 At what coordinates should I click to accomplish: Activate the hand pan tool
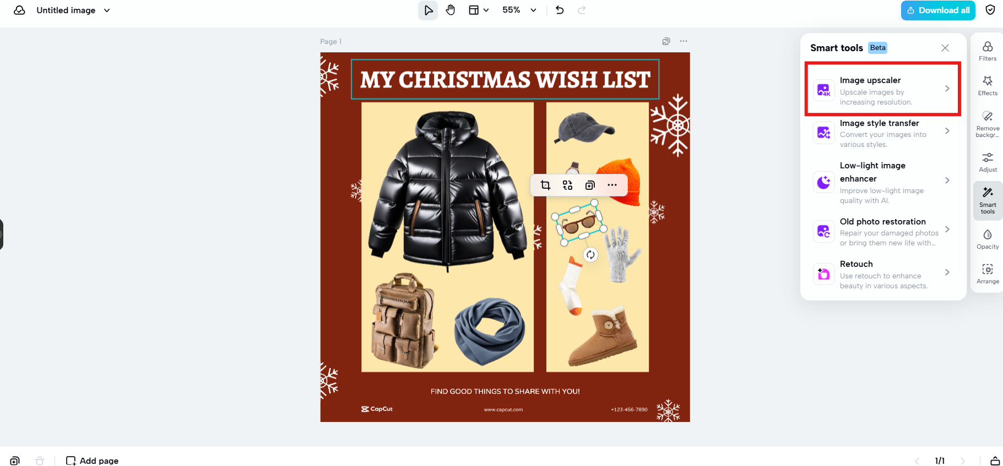[x=451, y=10]
